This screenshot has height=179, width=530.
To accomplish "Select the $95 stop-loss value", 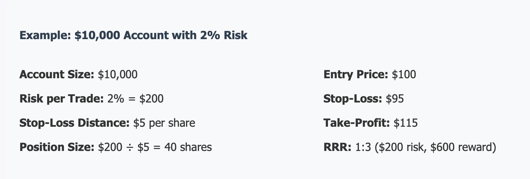I will 395,99.
